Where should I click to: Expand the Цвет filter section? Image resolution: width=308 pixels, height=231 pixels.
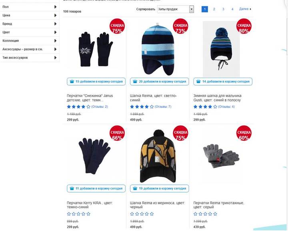pos(30,32)
